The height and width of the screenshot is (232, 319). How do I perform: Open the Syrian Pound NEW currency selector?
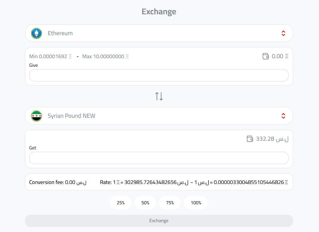click(159, 116)
